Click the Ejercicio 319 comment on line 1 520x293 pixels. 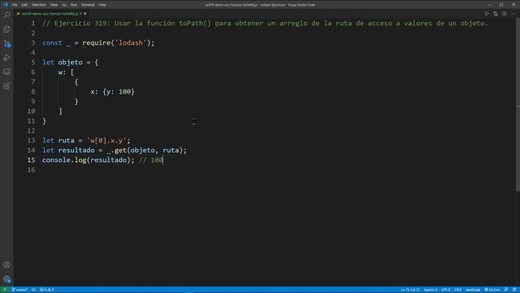point(265,24)
